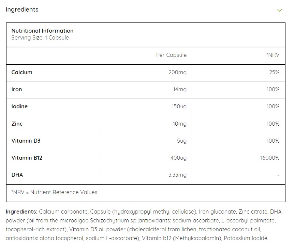Image resolution: width=294 pixels, height=250 pixels.
Task: Click the Iodine row label
Action: point(19,106)
